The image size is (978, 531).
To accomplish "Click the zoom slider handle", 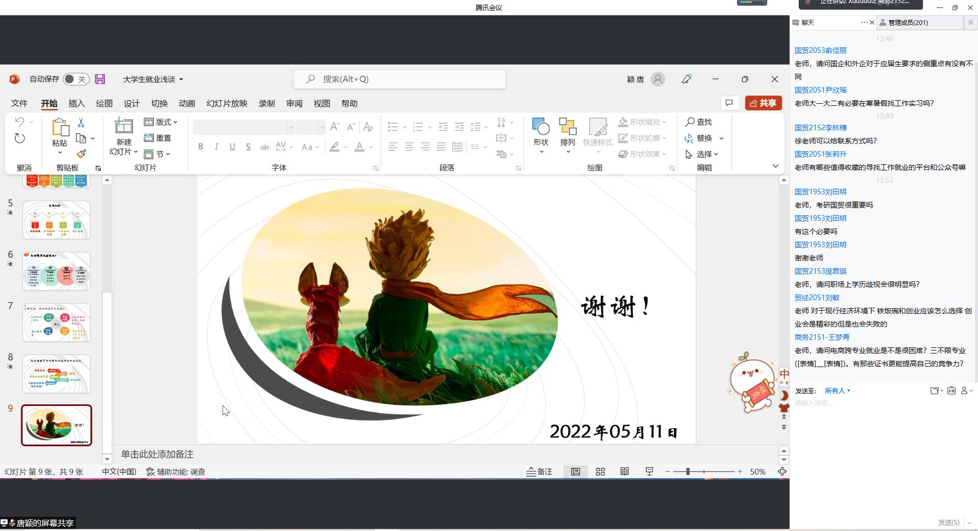I will click(x=688, y=471).
